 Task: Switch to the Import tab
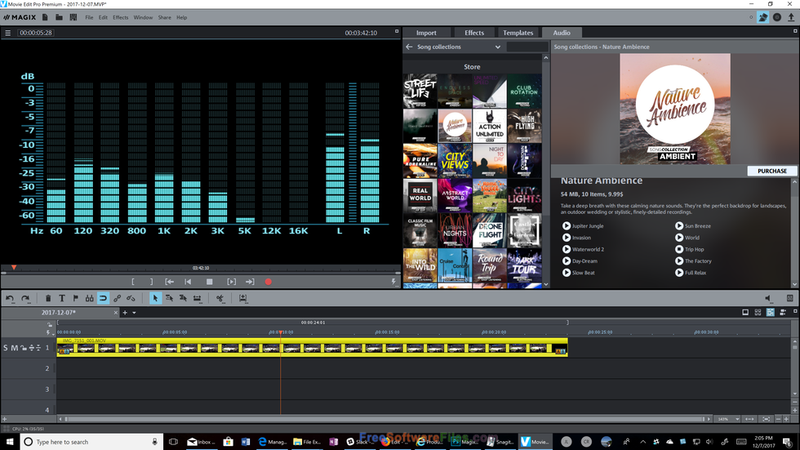click(x=426, y=33)
